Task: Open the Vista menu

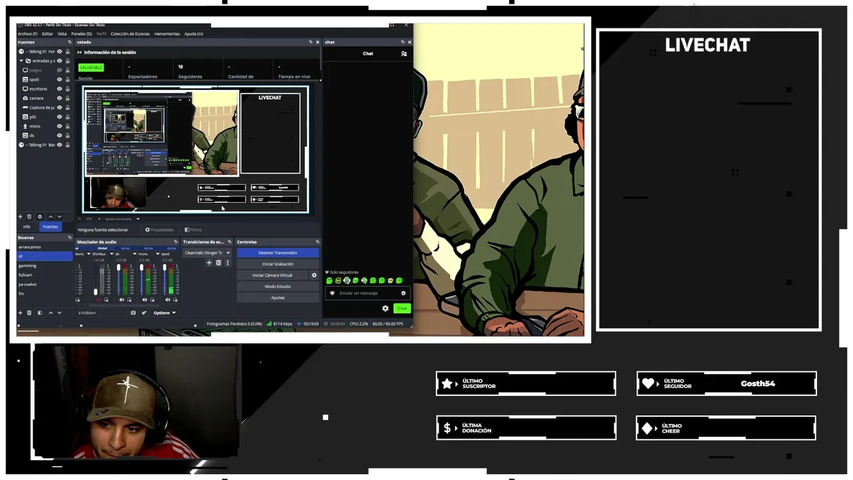Action: point(62,34)
